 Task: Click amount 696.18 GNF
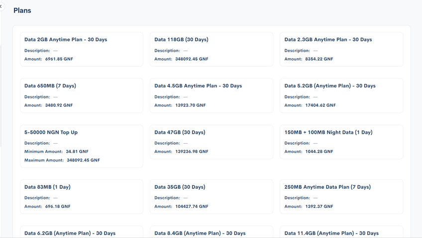[x=58, y=206]
